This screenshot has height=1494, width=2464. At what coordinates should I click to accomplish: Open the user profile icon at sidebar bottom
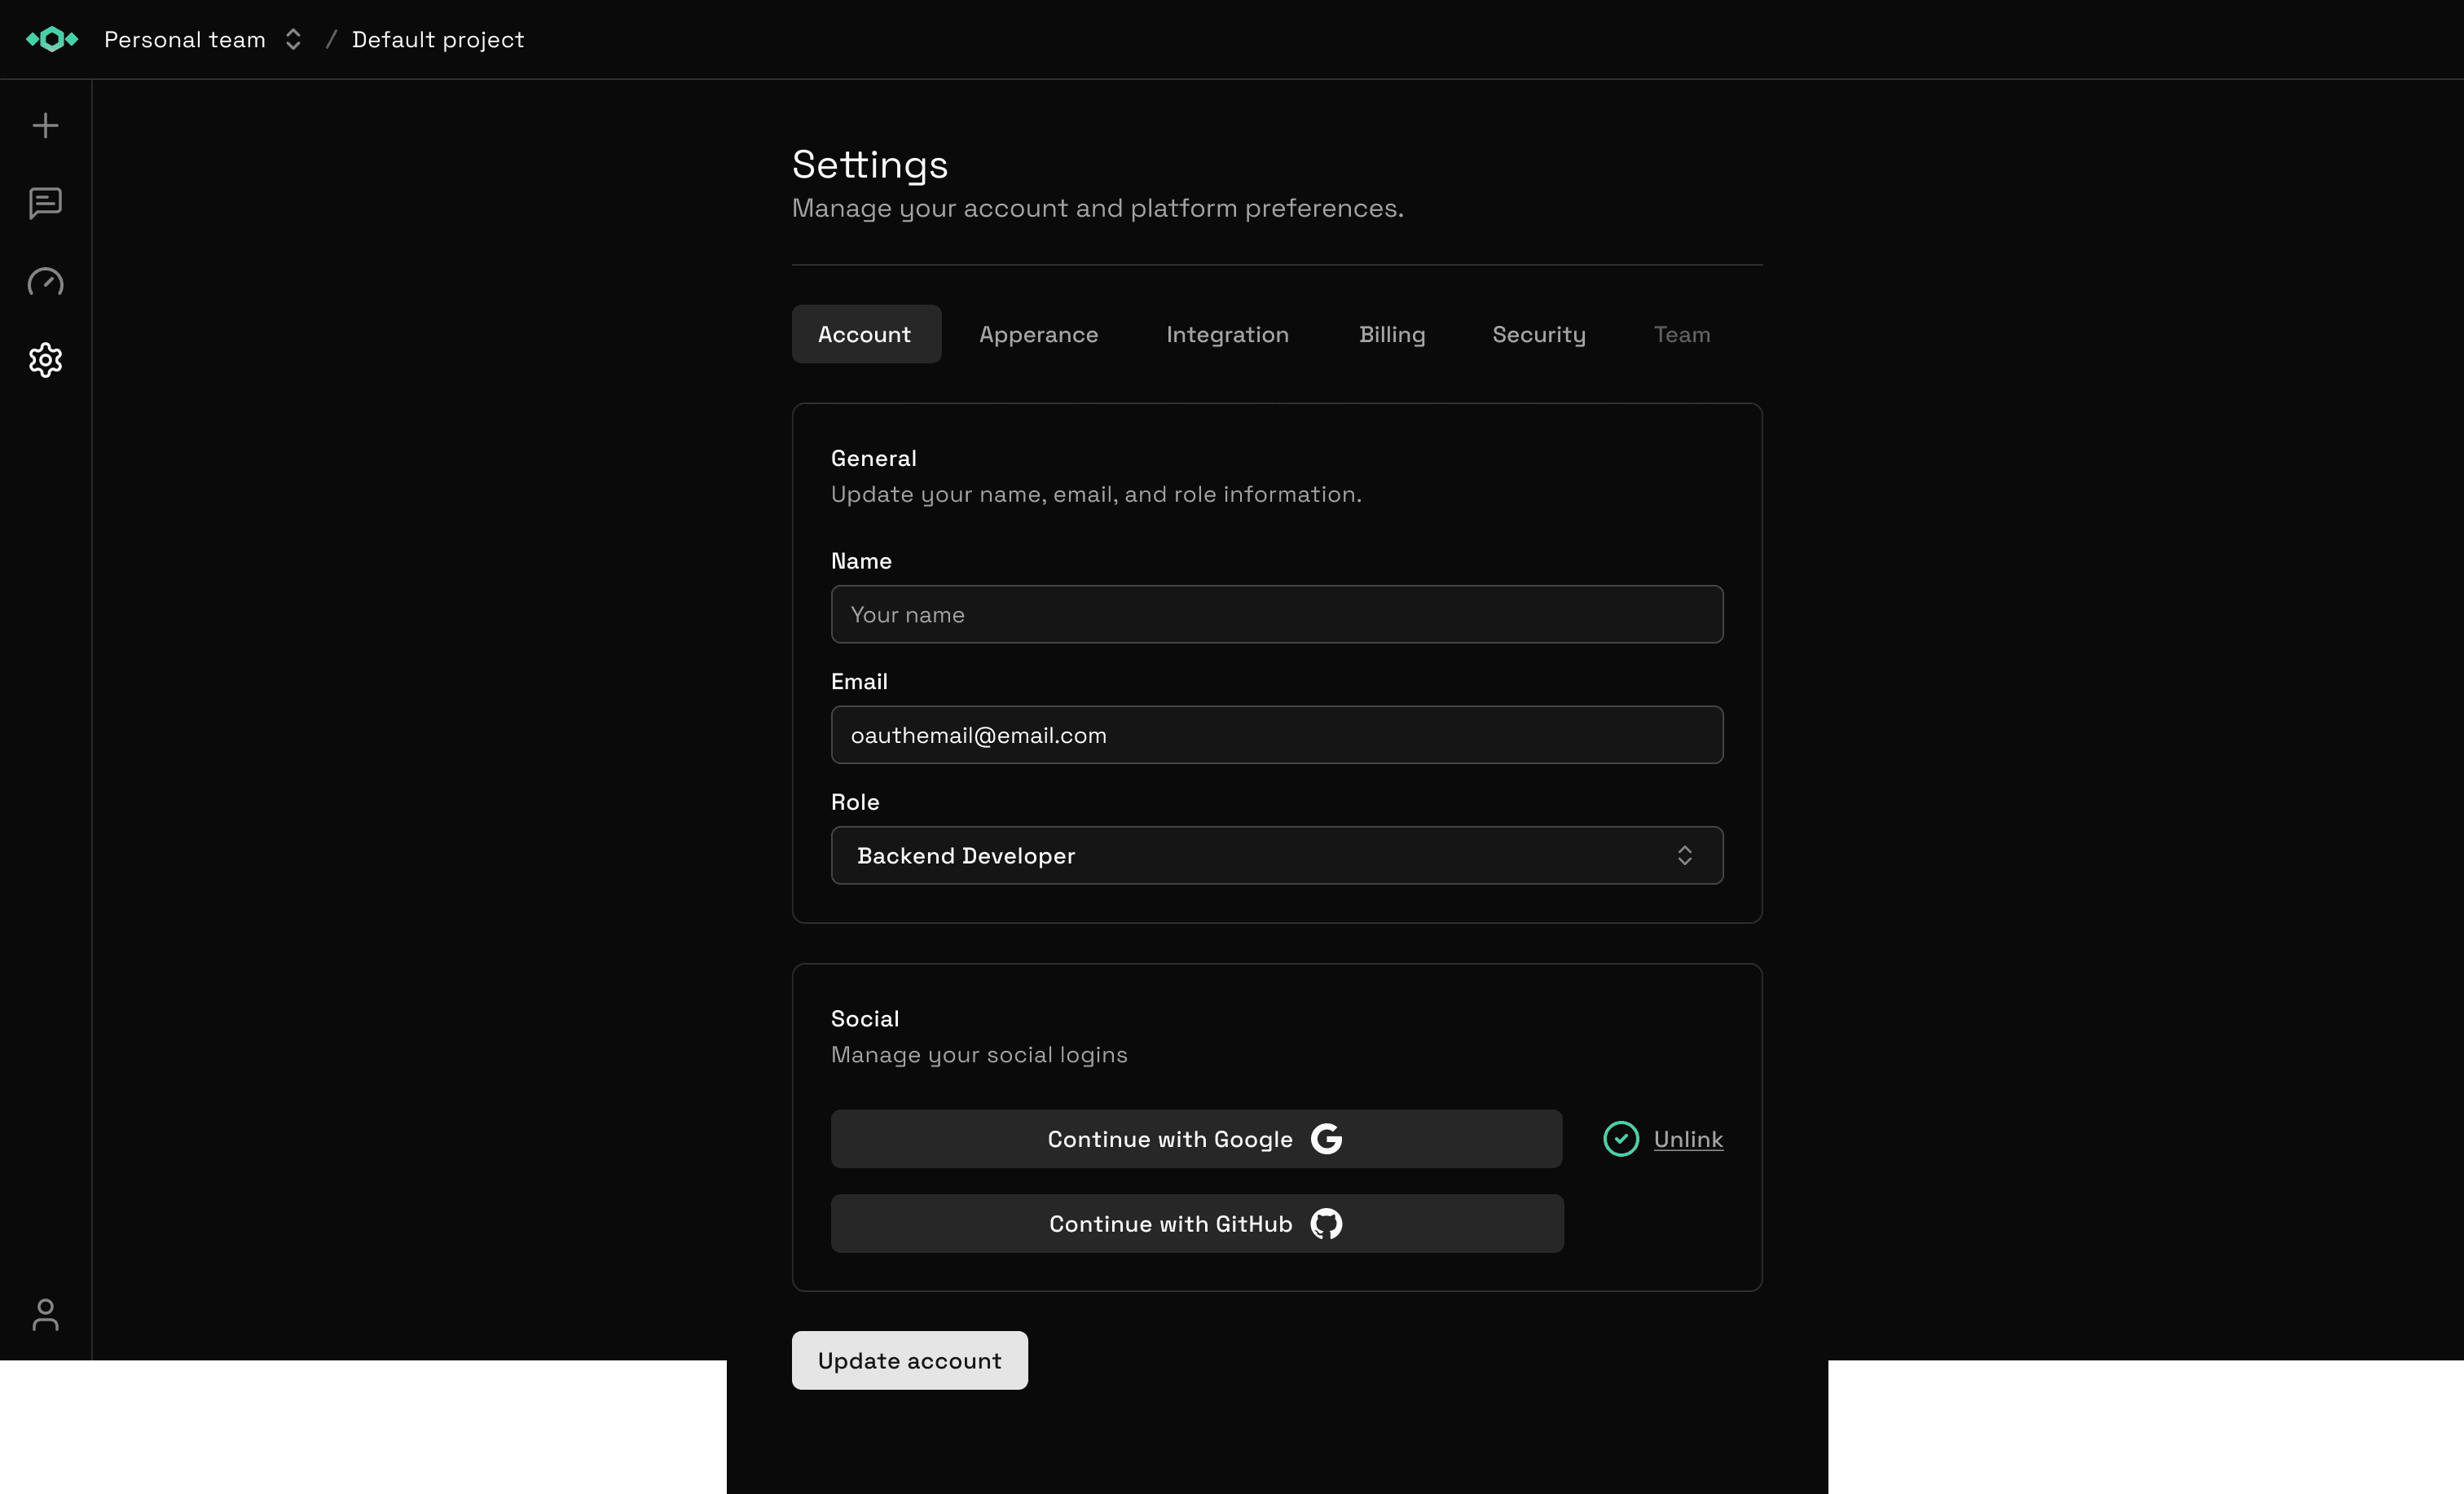(45, 1315)
